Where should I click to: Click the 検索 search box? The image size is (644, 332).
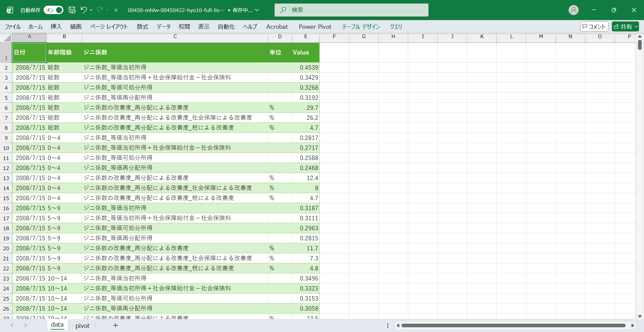[351, 10]
